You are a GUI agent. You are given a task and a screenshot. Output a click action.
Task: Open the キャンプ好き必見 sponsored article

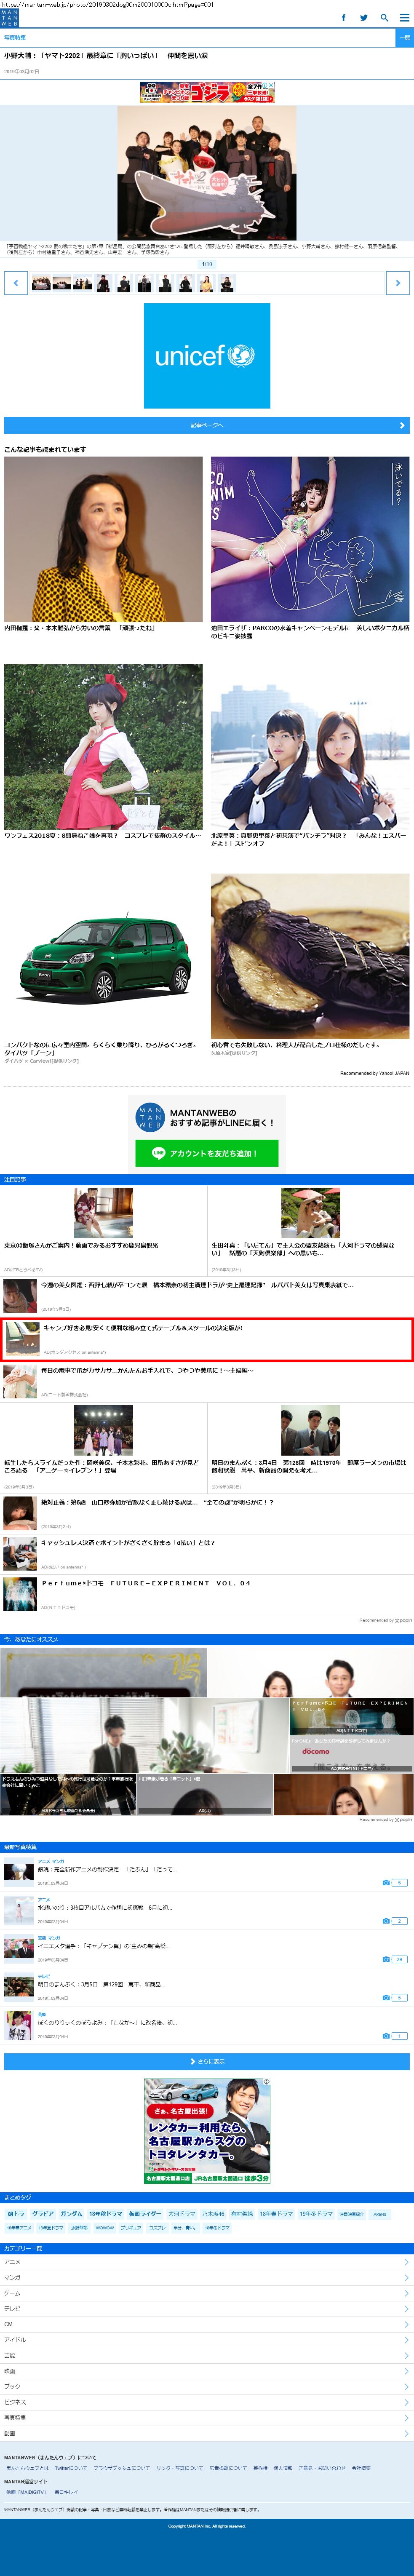point(207,1339)
